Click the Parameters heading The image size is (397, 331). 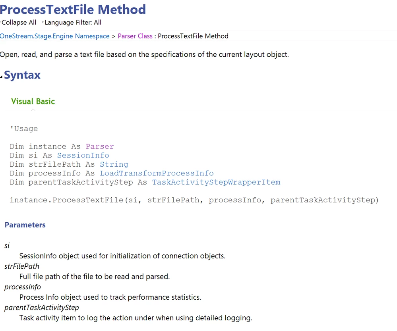pos(25,225)
